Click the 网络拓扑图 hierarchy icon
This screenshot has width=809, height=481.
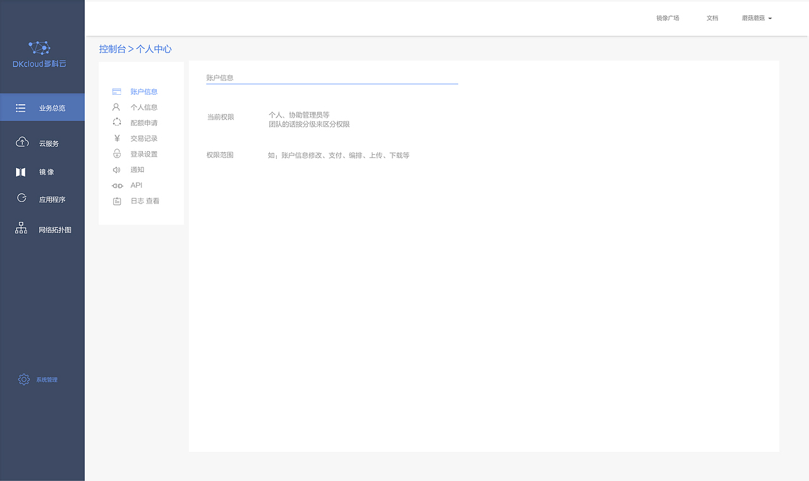(x=21, y=228)
